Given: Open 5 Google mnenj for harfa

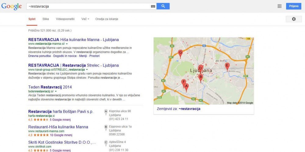Looking at the screenshot, I should pos(60,119).
